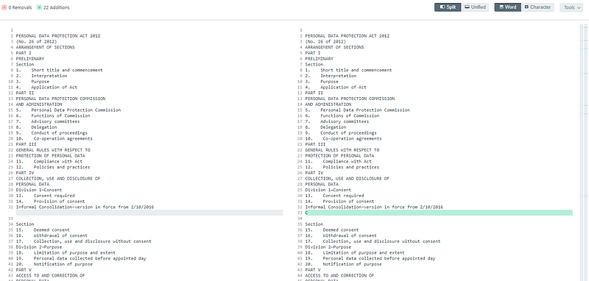Click 'Collection, use and disclosure without consent' left pane
589x281 pixels.
tap(93, 241)
